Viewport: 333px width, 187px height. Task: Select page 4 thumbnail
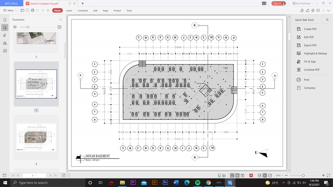pyautogui.click(x=36, y=137)
